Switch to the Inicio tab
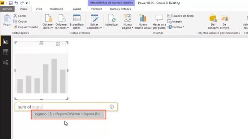Screen dimensions: 248x139 point(23,9)
